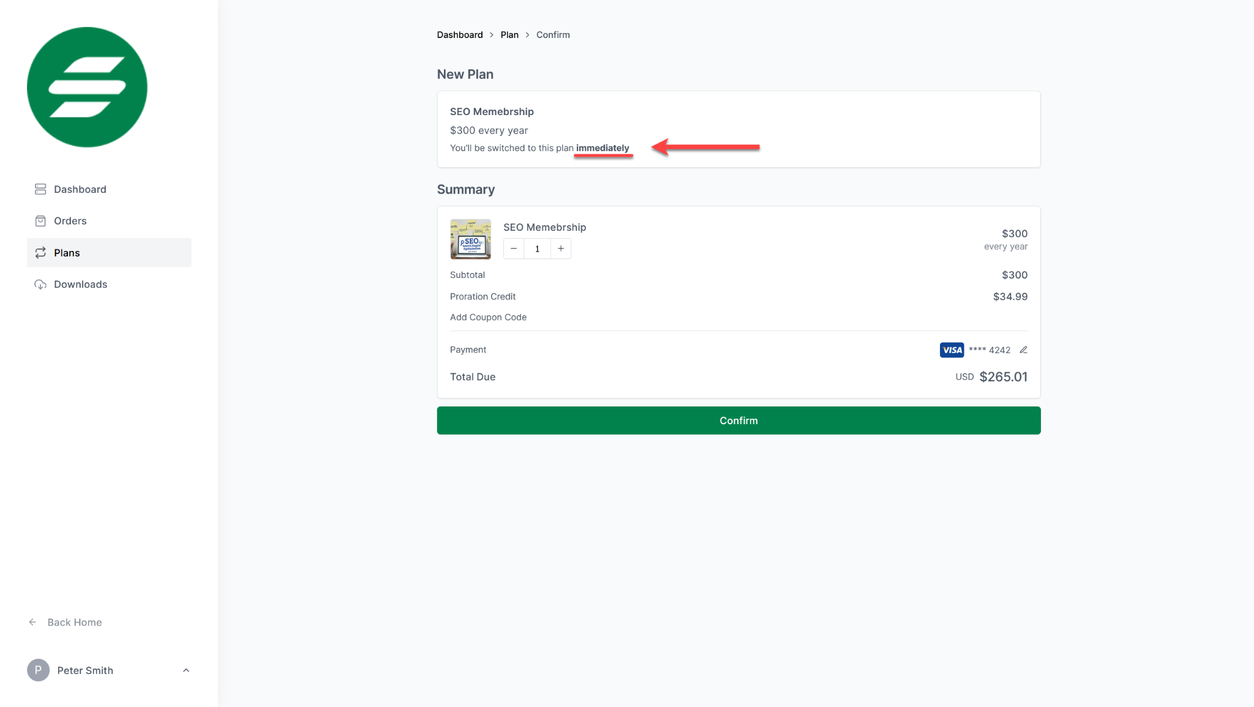This screenshot has height=707, width=1254.
Task: Decrease quantity with the minus stepper
Action: coord(513,249)
